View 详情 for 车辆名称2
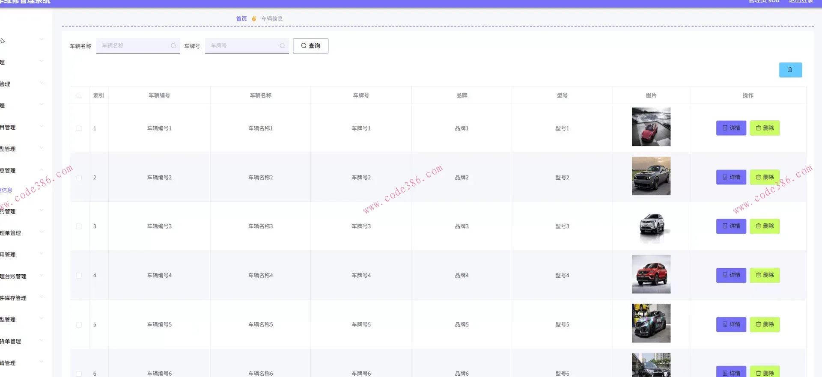 coord(731,177)
